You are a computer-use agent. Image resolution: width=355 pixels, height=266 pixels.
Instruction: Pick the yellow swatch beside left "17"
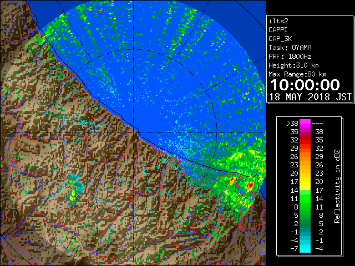305,182
